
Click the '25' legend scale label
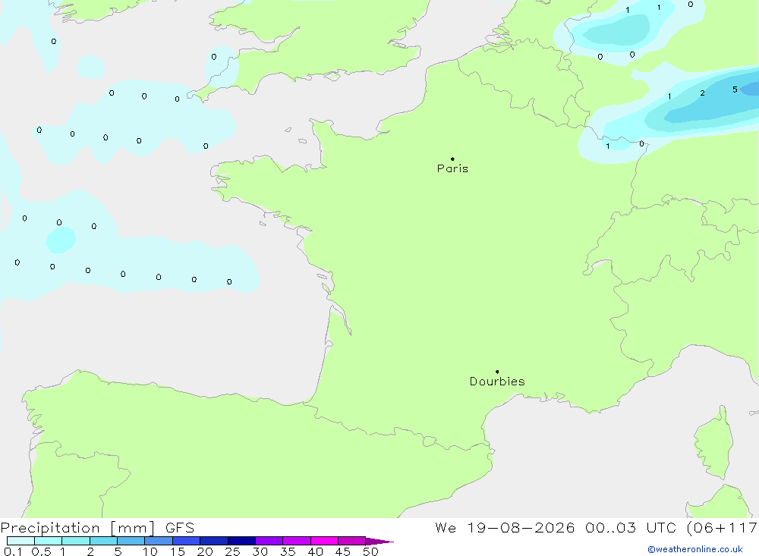(233, 551)
